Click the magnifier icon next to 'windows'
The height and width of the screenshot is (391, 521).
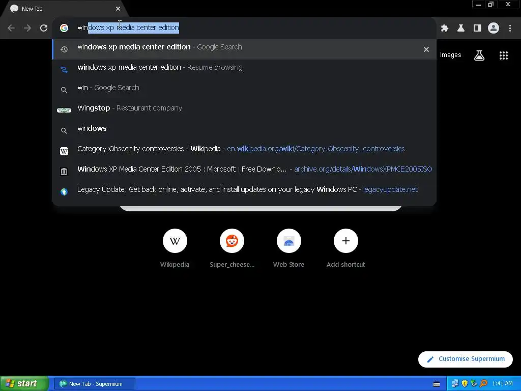pyautogui.click(x=64, y=131)
